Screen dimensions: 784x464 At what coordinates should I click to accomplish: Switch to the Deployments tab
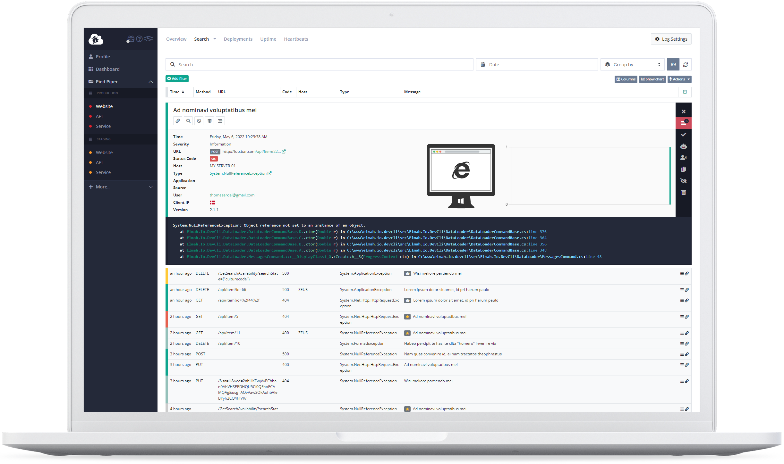pos(238,39)
